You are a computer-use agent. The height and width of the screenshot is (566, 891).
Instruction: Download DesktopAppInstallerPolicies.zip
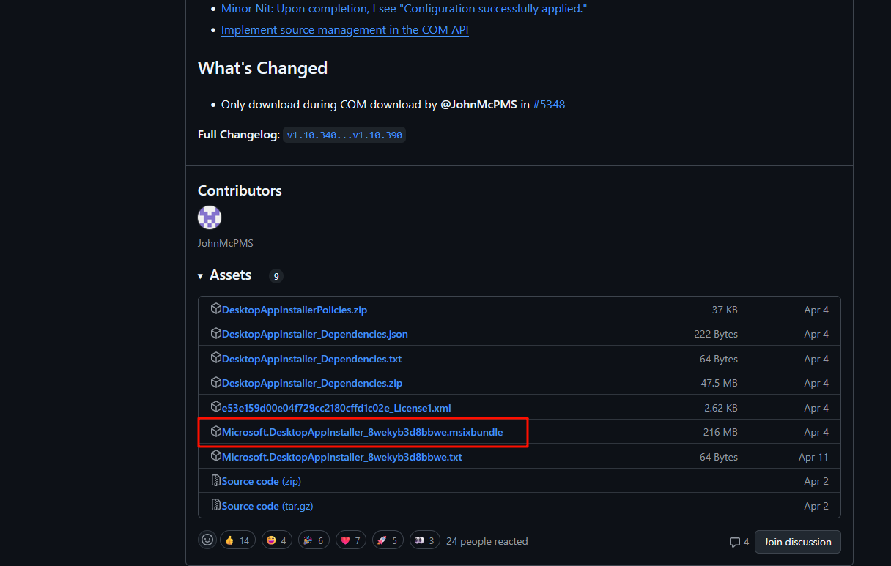pyautogui.click(x=294, y=310)
